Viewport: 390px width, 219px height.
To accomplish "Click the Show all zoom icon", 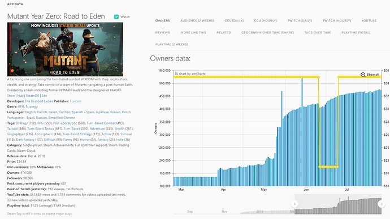I will point(363,75).
